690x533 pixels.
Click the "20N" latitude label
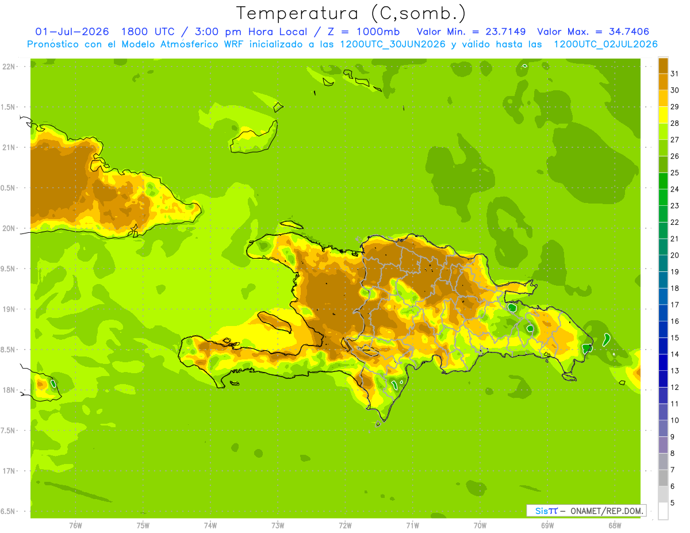pyautogui.click(x=9, y=228)
